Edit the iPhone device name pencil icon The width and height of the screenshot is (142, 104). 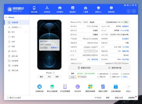click(x=54, y=73)
